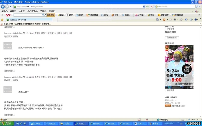Expand the dropdown arrow beside the Home icon

click(160, 20)
